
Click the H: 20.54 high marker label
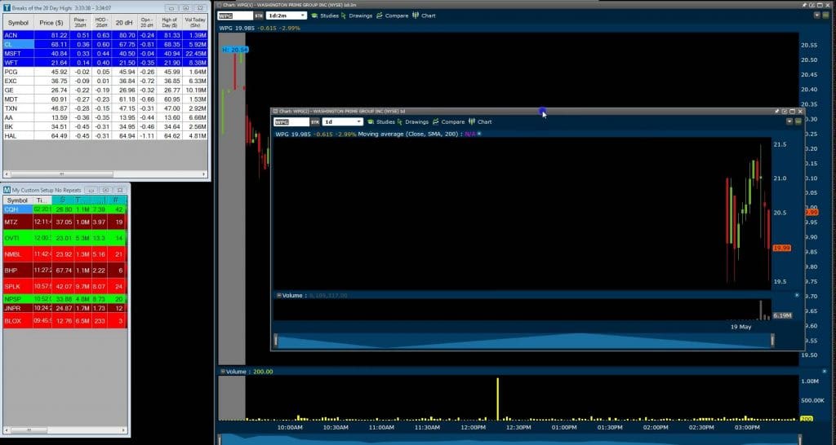[235, 50]
